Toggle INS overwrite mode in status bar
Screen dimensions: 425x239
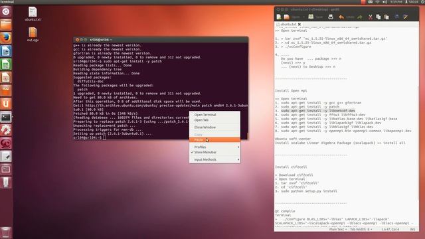(x=412, y=230)
